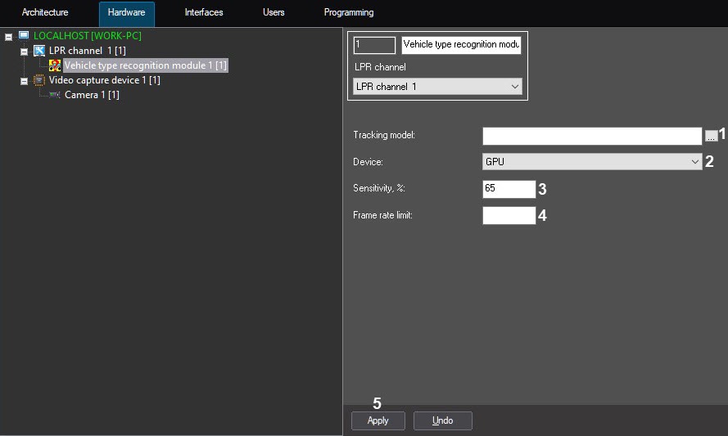Viewport: 728px width, 436px height.
Task: Open the LPR channel dropdown
Action: pos(437,87)
